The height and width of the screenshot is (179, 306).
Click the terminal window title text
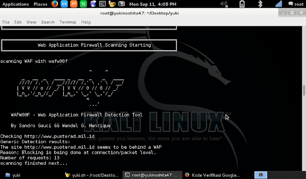click(140, 13)
